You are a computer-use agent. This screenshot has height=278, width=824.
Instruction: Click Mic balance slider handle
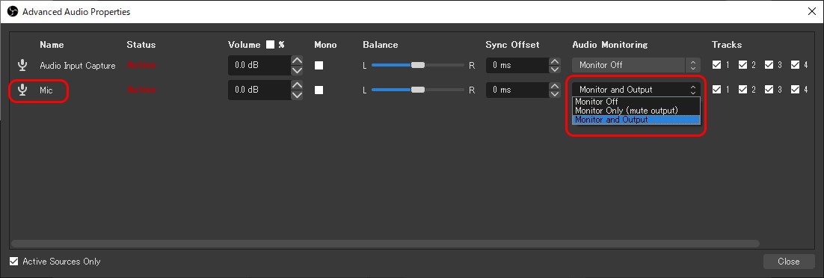[418, 90]
